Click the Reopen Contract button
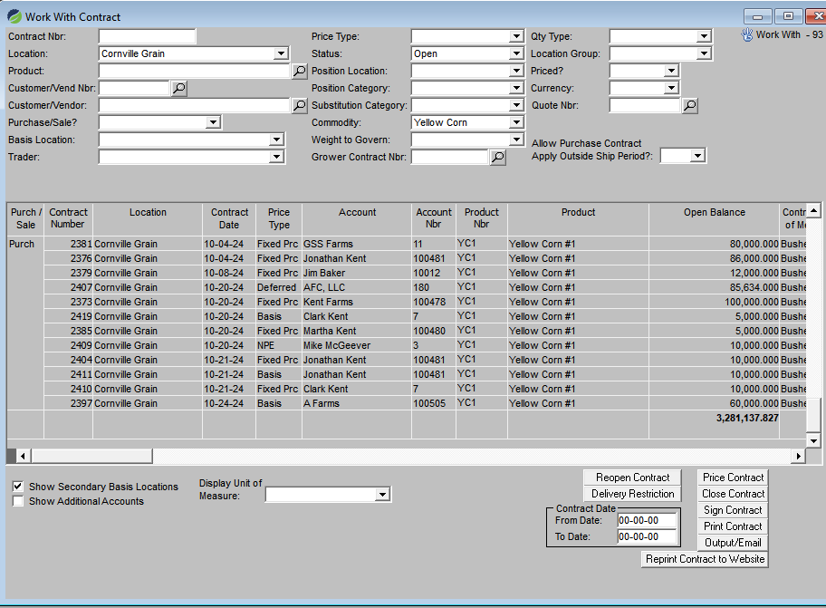 pyautogui.click(x=632, y=478)
